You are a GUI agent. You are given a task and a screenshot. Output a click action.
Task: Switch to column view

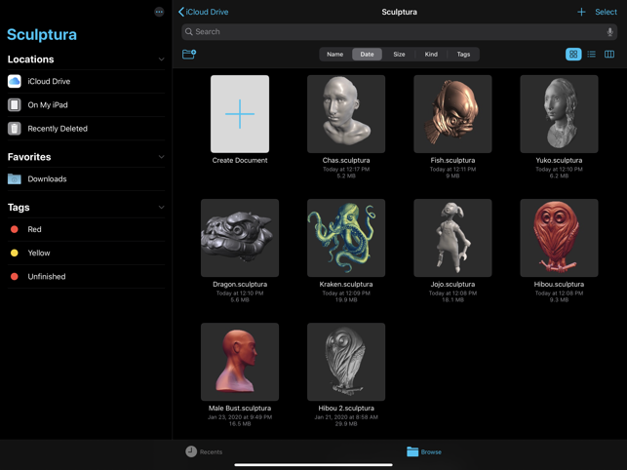coord(609,54)
